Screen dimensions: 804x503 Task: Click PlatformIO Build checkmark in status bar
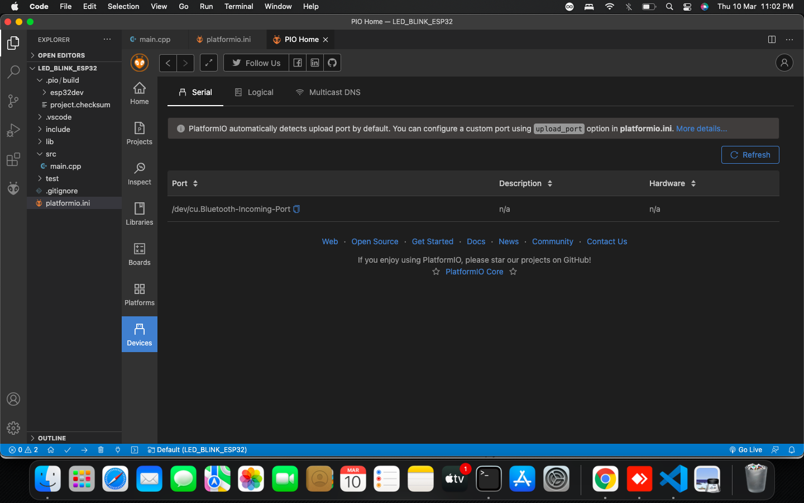(x=68, y=450)
